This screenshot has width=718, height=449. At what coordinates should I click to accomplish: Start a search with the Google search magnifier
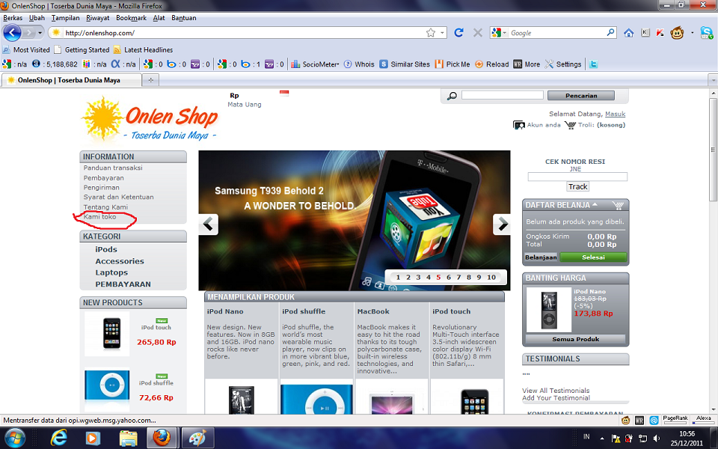tap(610, 32)
